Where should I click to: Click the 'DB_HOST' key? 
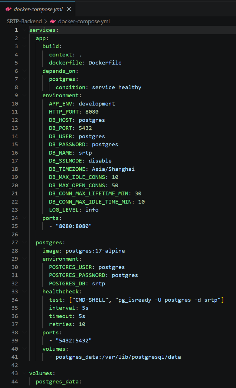[61, 120]
